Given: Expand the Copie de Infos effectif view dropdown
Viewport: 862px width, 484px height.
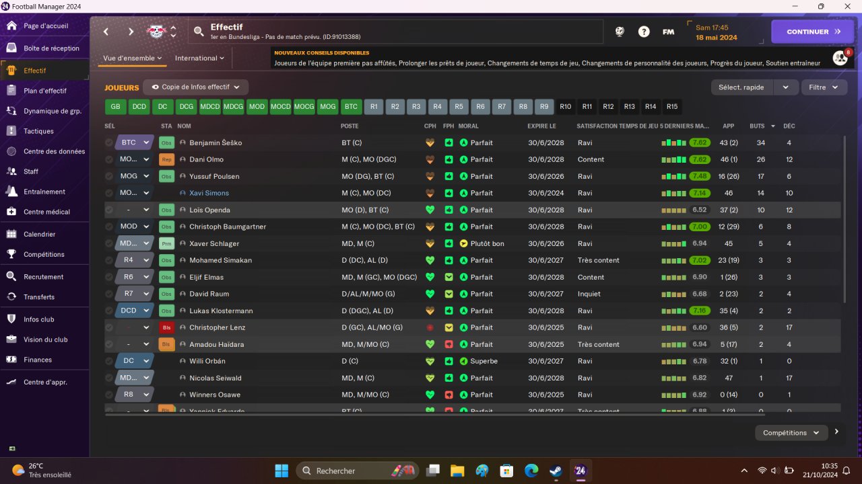Looking at the screenshot, I should pos(196,87).
